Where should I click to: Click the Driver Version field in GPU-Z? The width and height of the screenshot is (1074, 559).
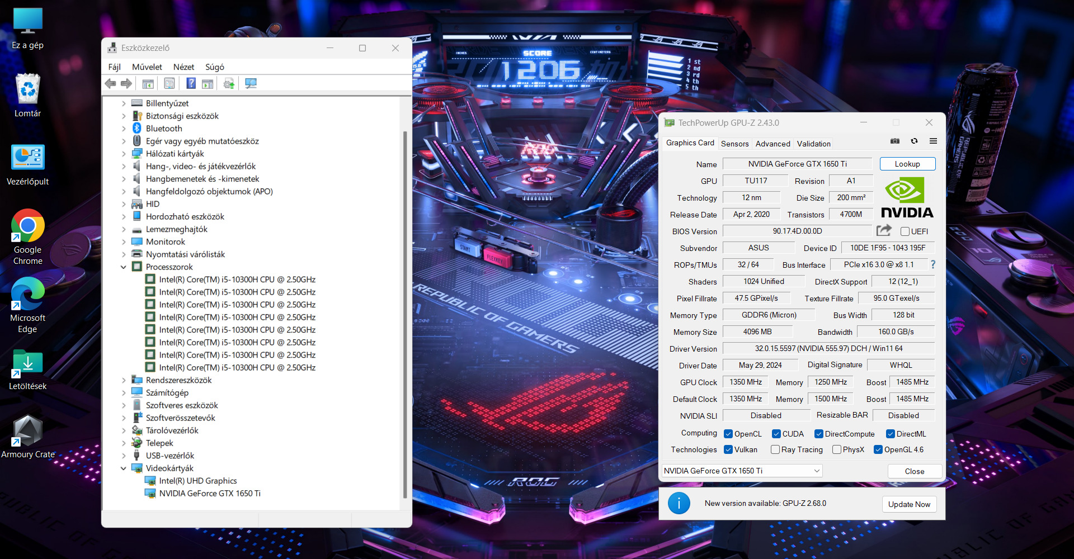828,348
